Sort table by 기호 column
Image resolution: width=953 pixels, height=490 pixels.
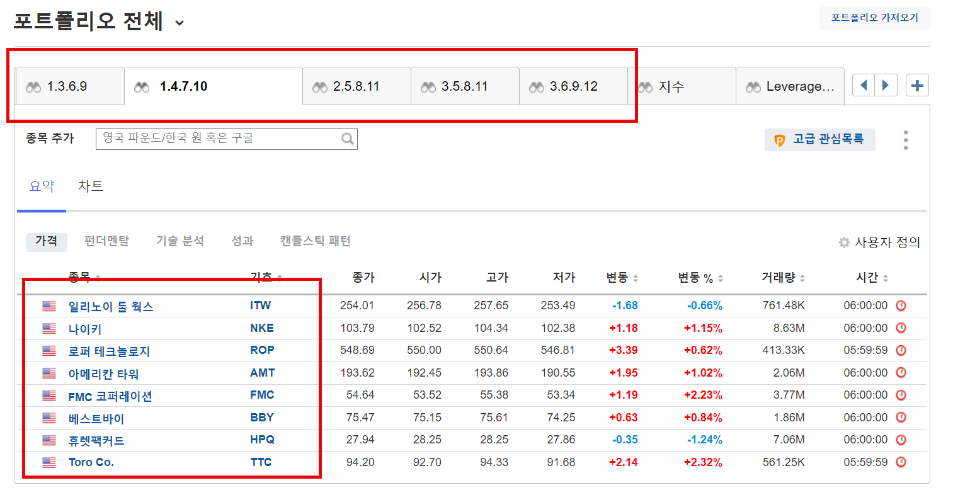pyautogui.click(x=266, y=278)
